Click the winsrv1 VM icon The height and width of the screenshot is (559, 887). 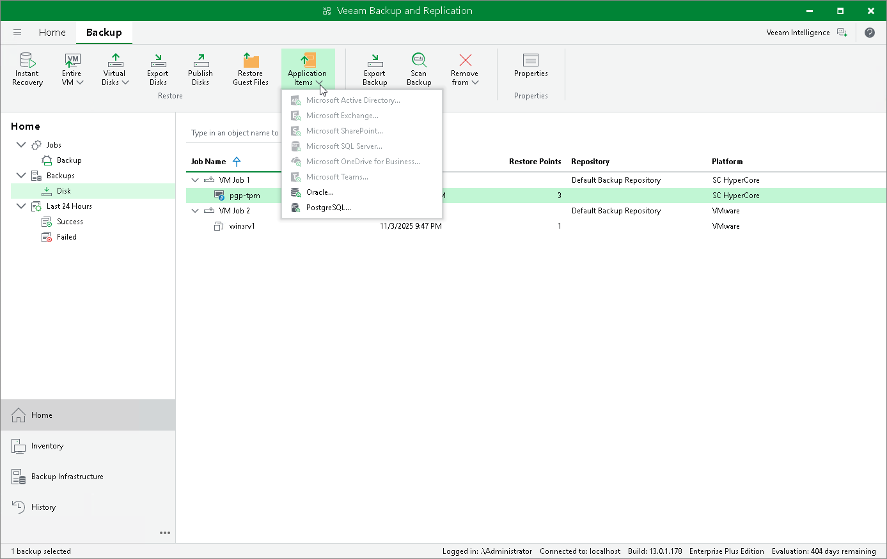219,226
